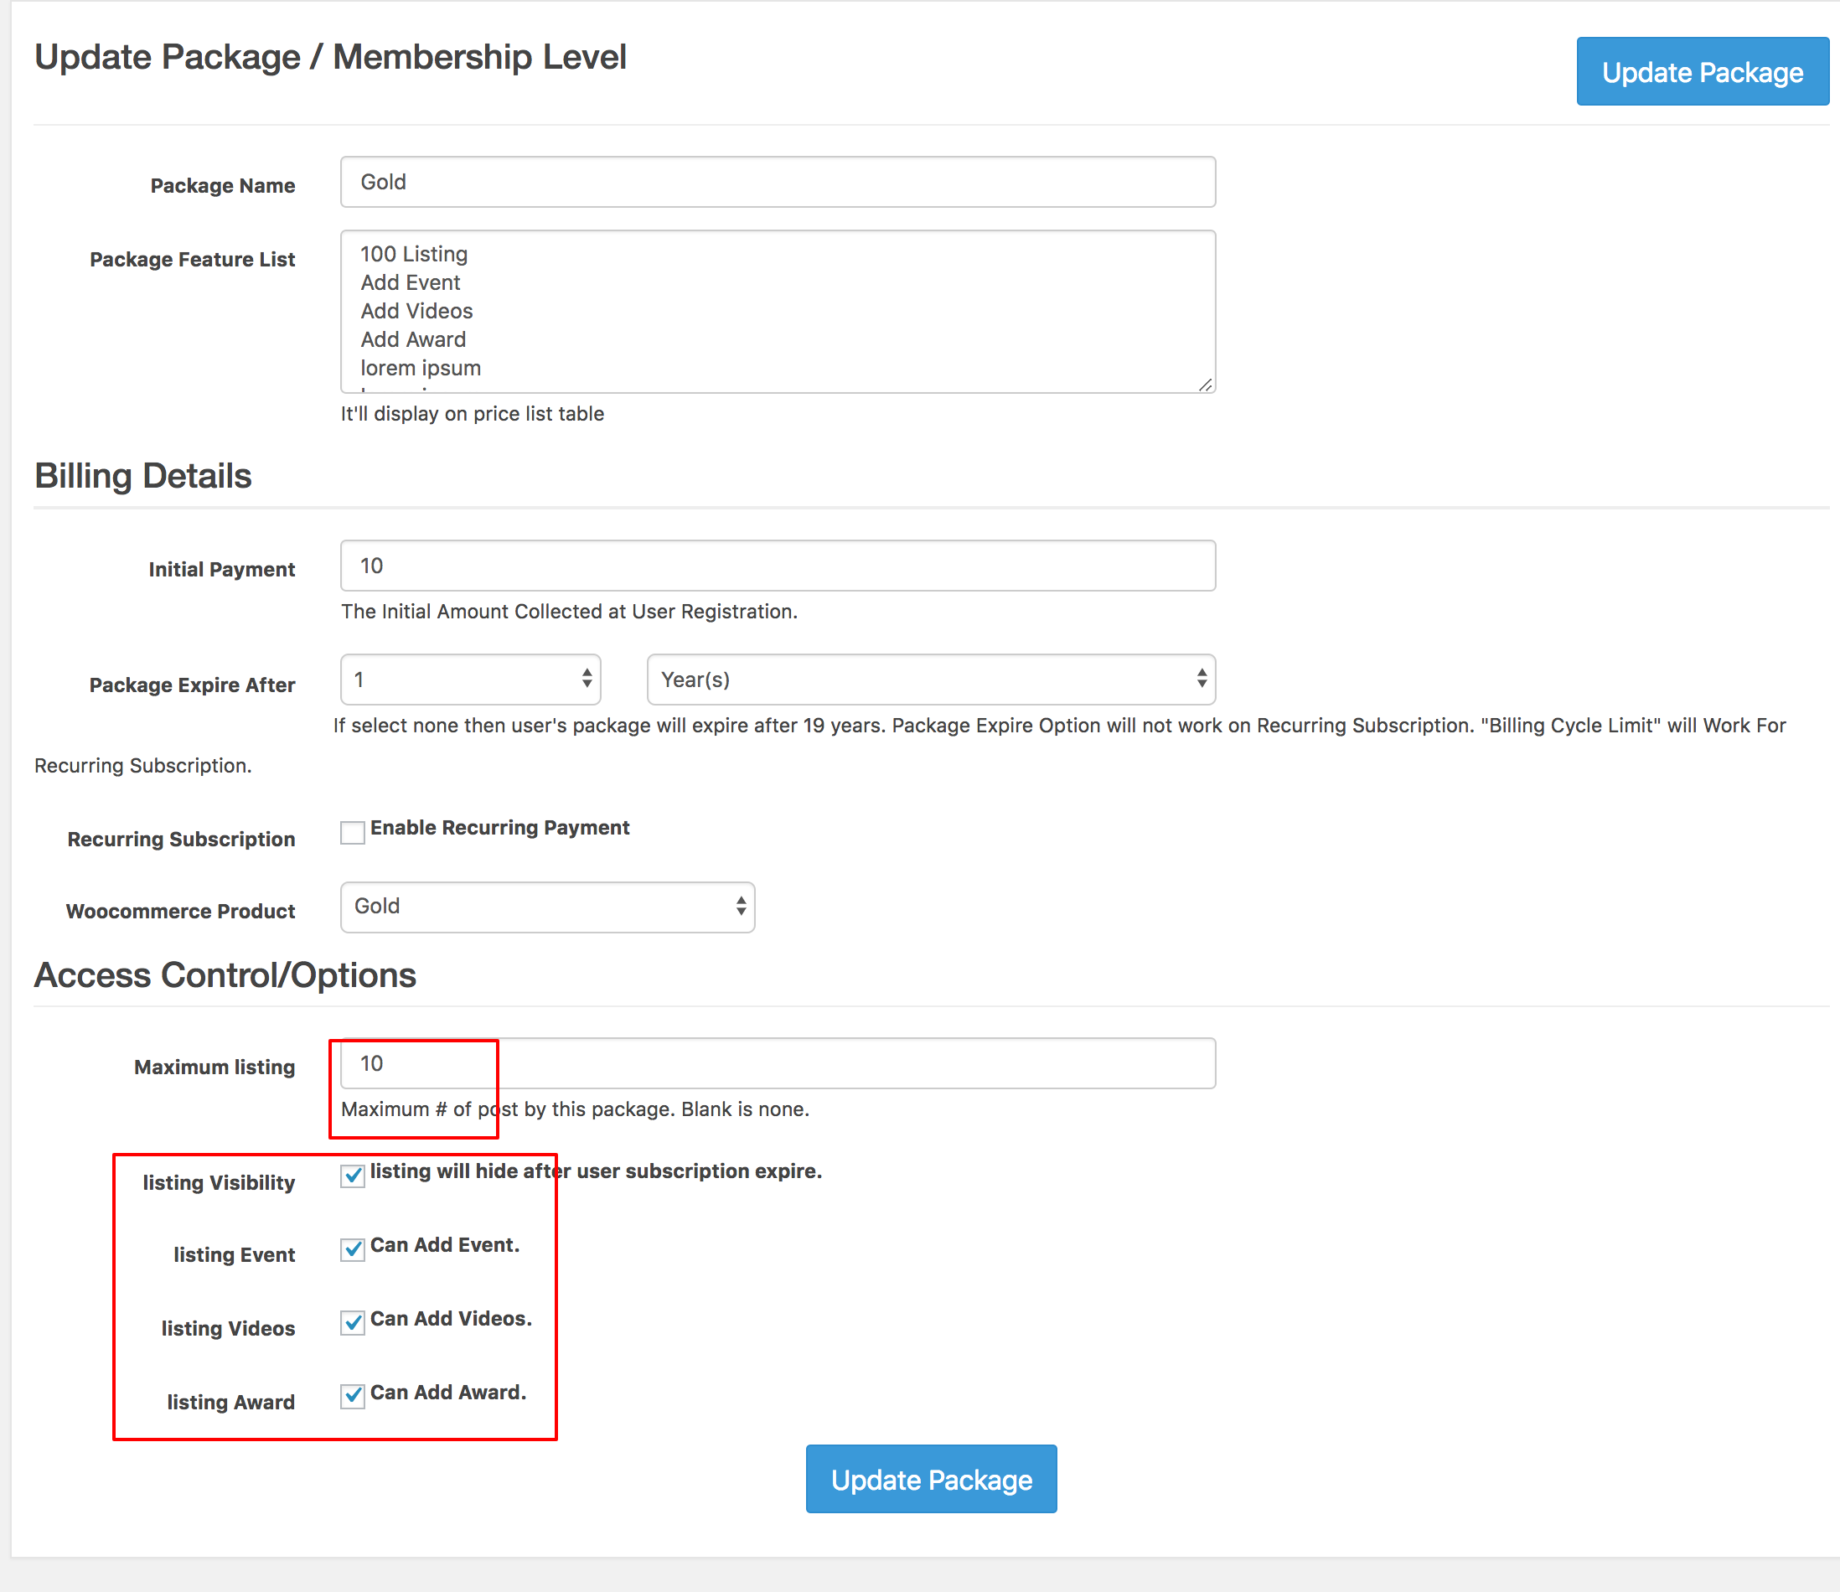Click inside the Package Feature List textarea
1840x1592 pixels.
(x=778, y=311)
